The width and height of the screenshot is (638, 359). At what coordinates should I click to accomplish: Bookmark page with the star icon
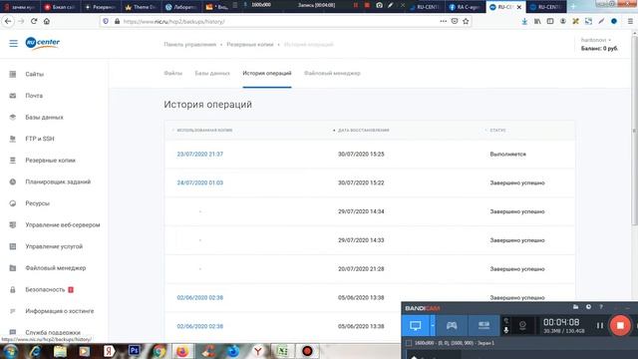[x=466, y=21]
